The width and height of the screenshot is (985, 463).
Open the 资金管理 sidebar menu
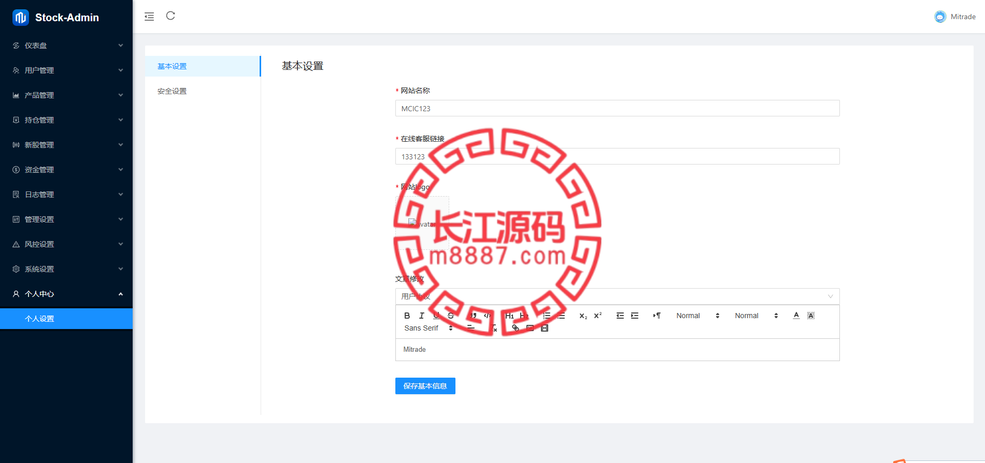point(66,170)
